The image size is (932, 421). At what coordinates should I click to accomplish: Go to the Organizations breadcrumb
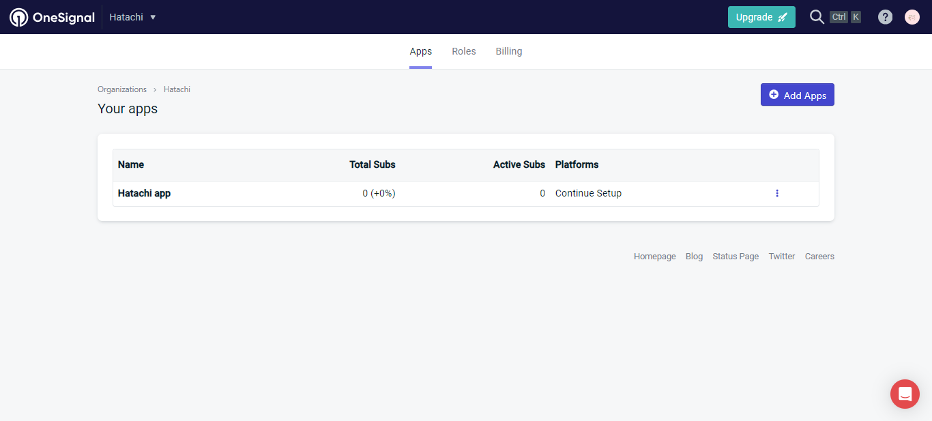122,89
